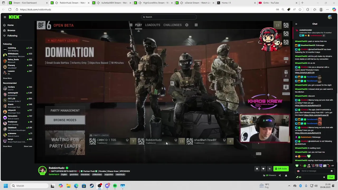This screenshot has width=338, height=190.
Task: Open the weather widget 18°C Fog
Action: (265, 186)
